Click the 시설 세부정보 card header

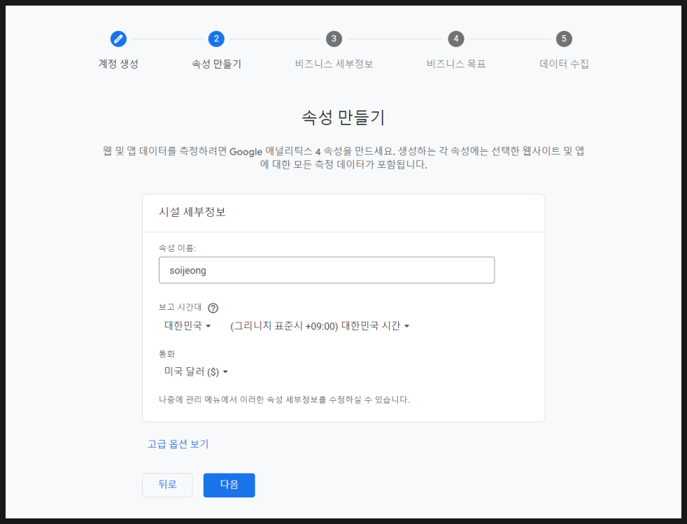[x=194, y=213]
